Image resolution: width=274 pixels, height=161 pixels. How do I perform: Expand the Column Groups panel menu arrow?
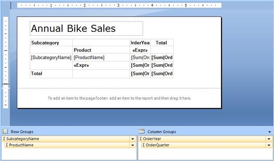pos(270,132)
